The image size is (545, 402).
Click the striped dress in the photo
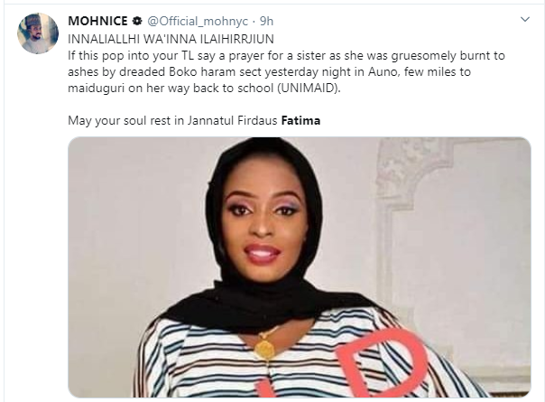pyautogui.click(x=199, y=361)
